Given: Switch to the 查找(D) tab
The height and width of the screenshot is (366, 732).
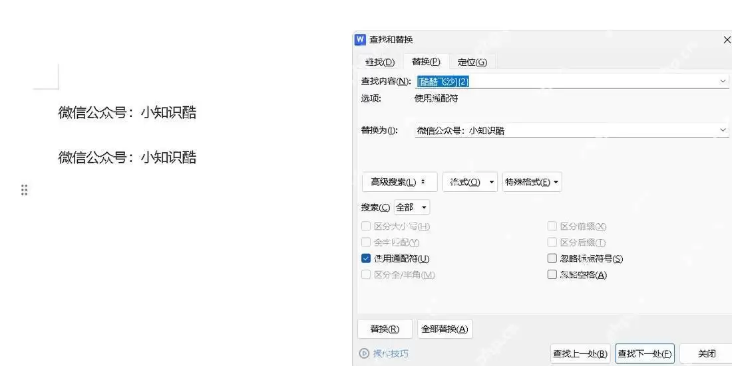Looking at the screenshot, I should [379, 62].
